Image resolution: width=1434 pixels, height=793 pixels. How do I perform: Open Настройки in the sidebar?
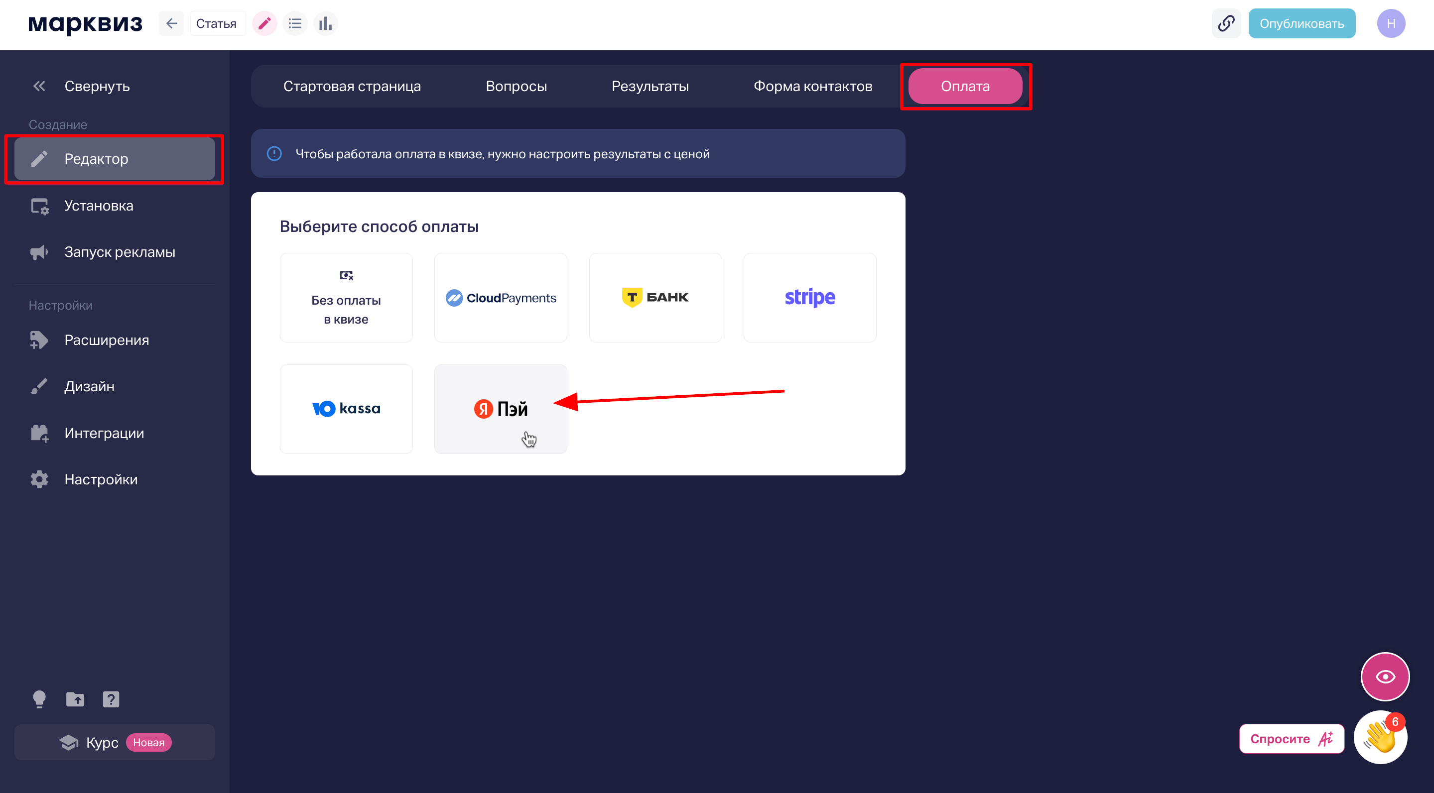tap(115, 479)
